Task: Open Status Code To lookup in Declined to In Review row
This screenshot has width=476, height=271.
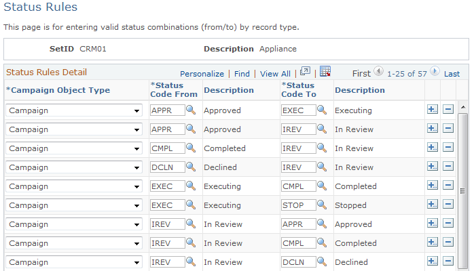Action: coord(322,167)
